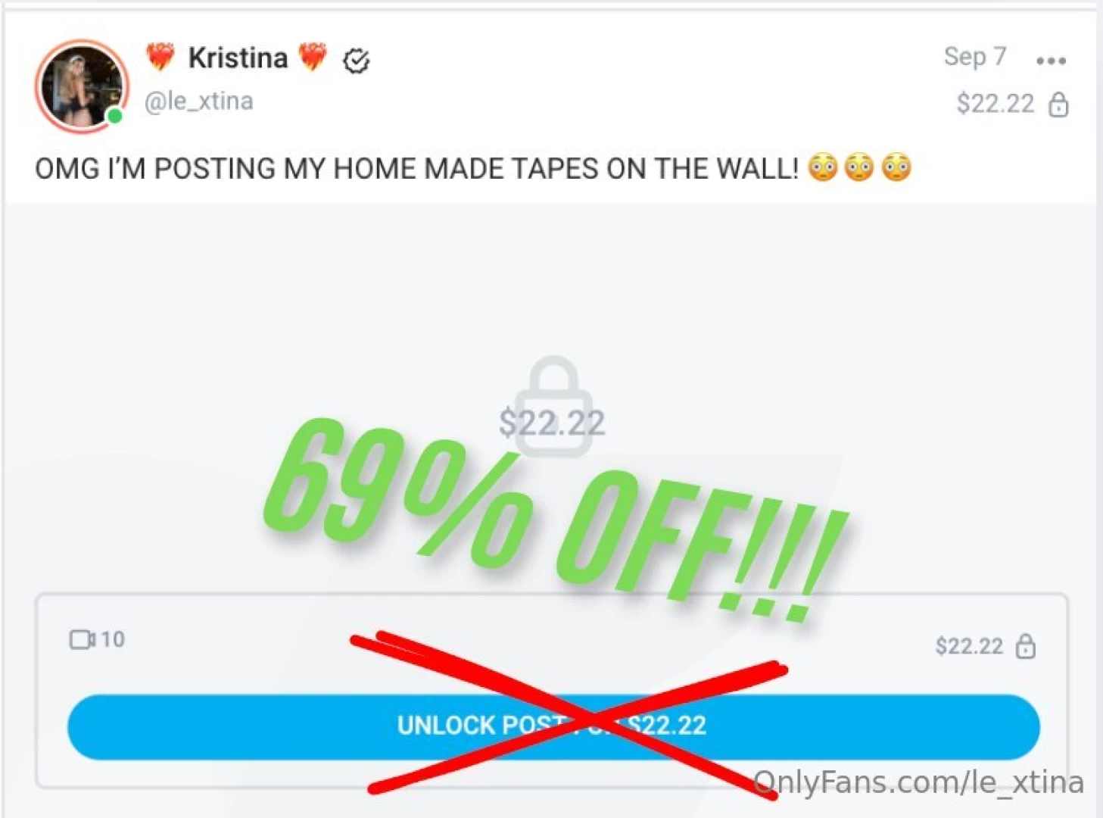Screen dimensions: 1103x818
Task: Click the large padlock icon in locked media
Action: [x=553, y=406]
